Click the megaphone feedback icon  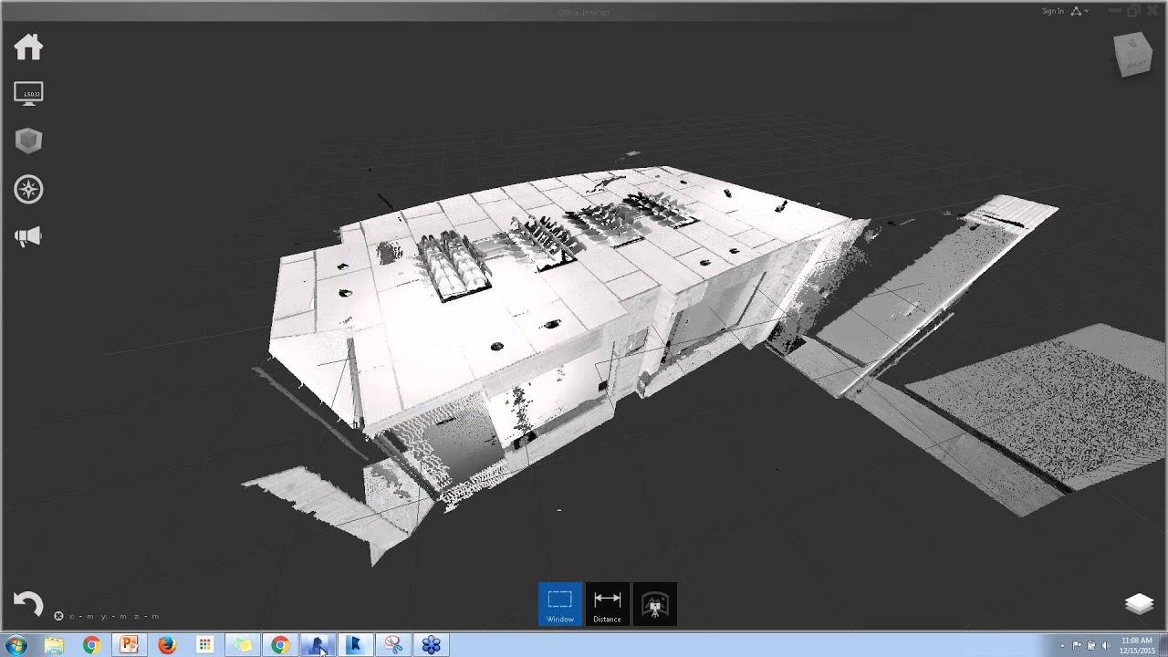28,237
